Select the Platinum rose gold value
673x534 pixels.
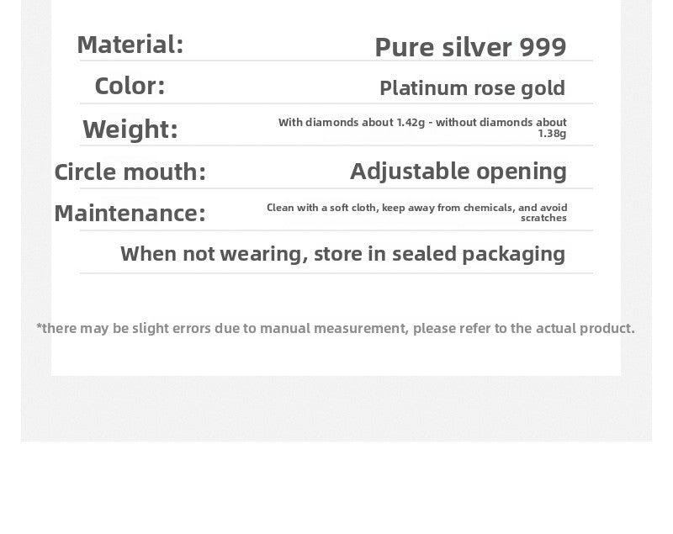point(472,88)
